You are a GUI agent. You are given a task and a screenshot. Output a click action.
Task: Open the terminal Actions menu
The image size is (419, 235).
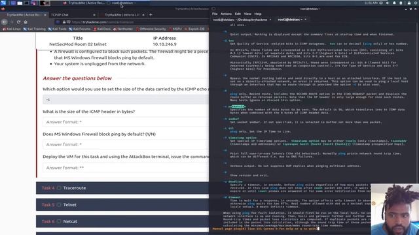pyautogui.click(x=226, y=14)
